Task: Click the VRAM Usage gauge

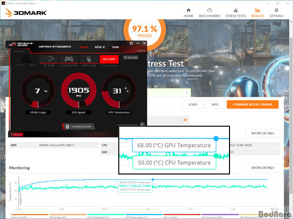Action: 38,91
